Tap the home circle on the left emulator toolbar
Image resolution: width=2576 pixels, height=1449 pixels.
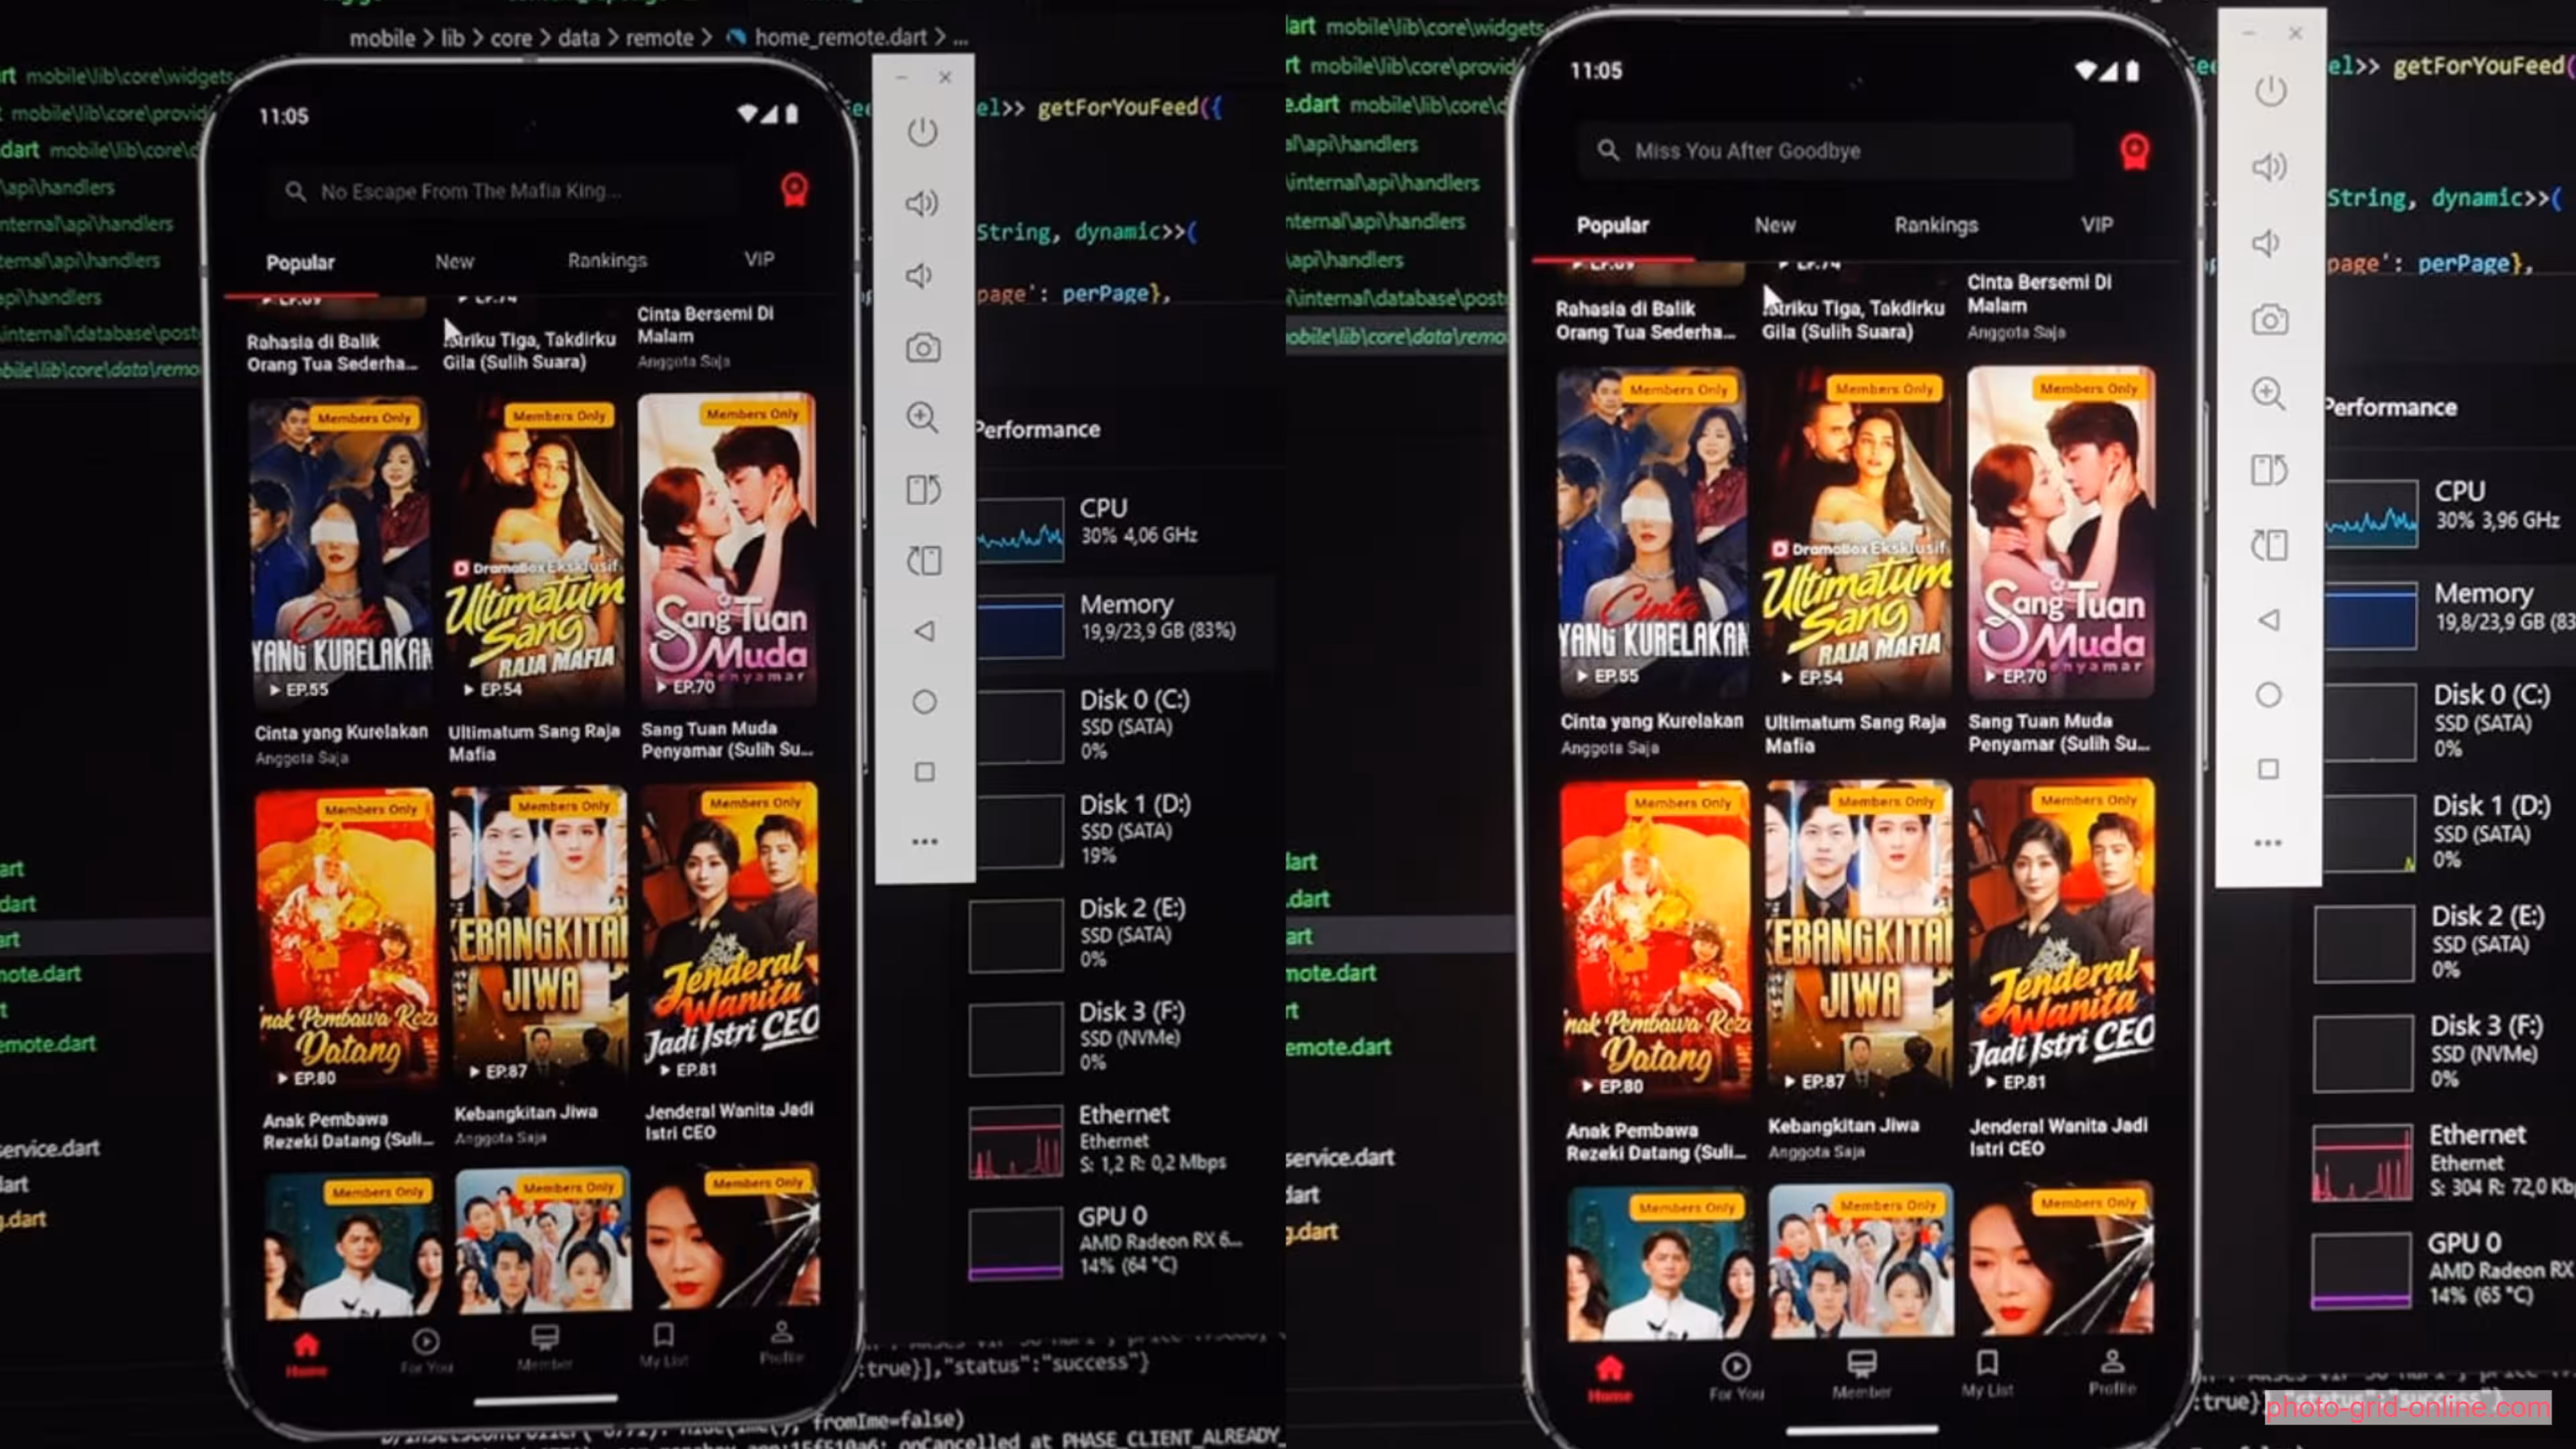coord(925,702)
